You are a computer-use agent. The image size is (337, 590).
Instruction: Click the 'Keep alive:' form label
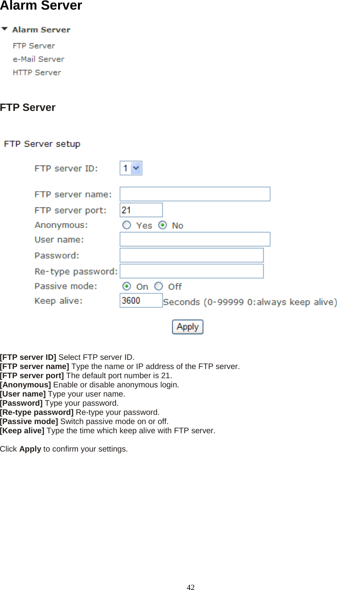click(58, 301)
